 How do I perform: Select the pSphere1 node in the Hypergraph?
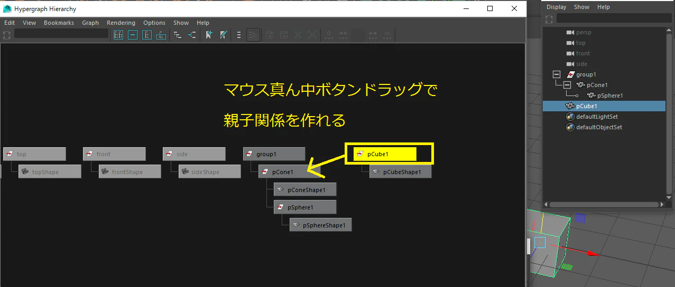pyautogui.click(x=305, y=207)
